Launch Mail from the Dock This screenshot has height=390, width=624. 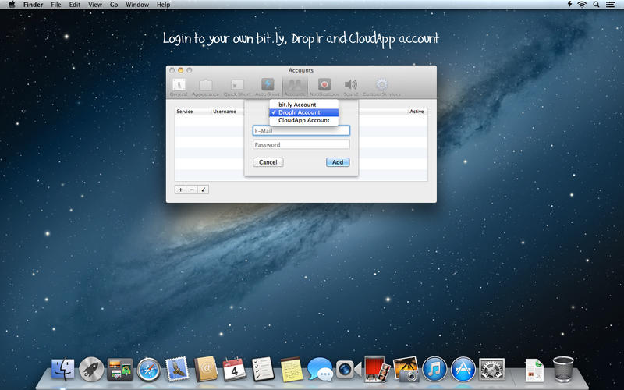pos(177,369)
